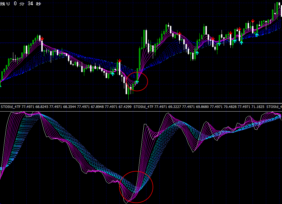Viewport: 282px width, 204px height.
Task: Click the countdown text 残り 0 分 34 秒
Action: coord(21,3)
